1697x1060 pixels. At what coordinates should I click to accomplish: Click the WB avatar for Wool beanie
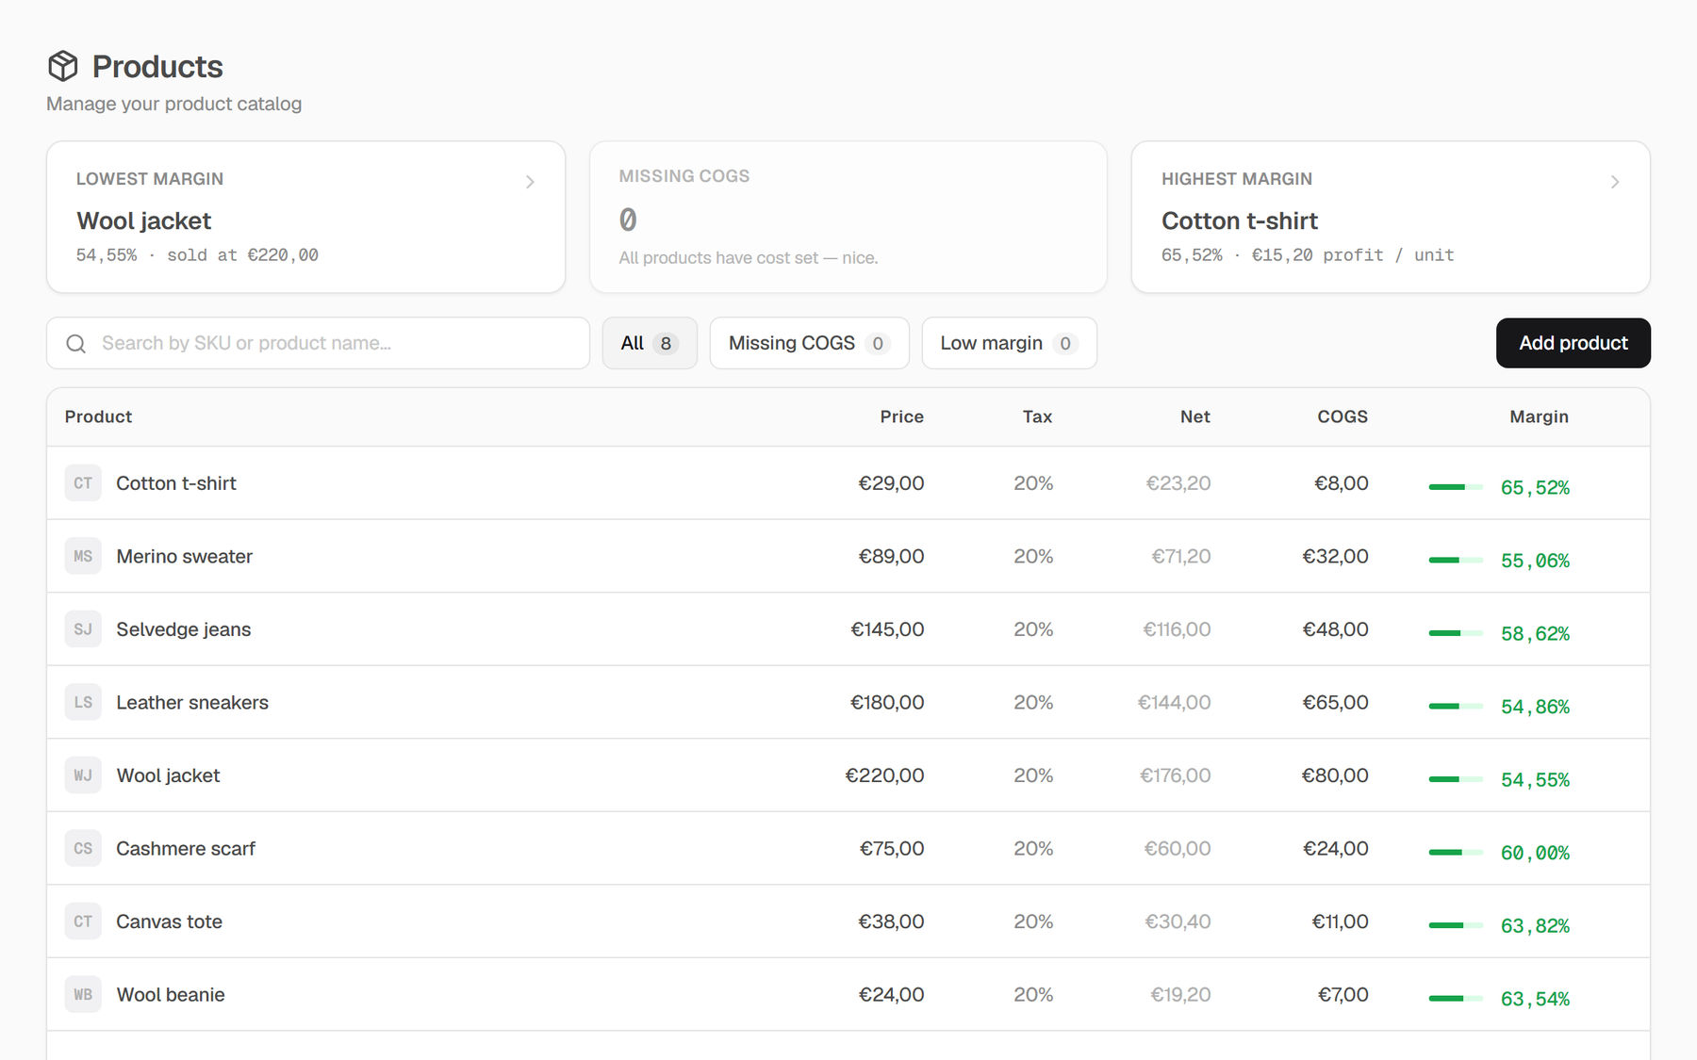pos(83,994)
